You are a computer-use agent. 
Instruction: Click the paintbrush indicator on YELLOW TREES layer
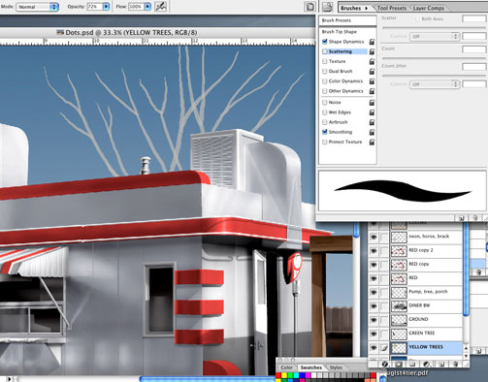coord(384,348)
